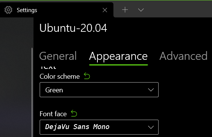The height and width of the screenshot is (137, 212).
Task: Close the Settings tab
Action: tap(105, 10)
